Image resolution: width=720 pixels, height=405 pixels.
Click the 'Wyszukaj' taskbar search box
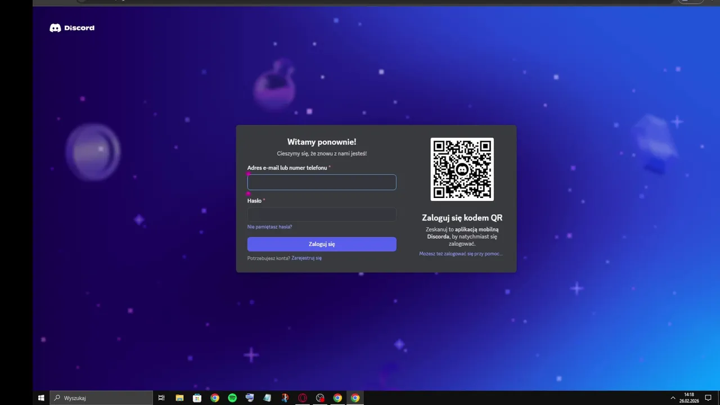[x=101, y=398]
